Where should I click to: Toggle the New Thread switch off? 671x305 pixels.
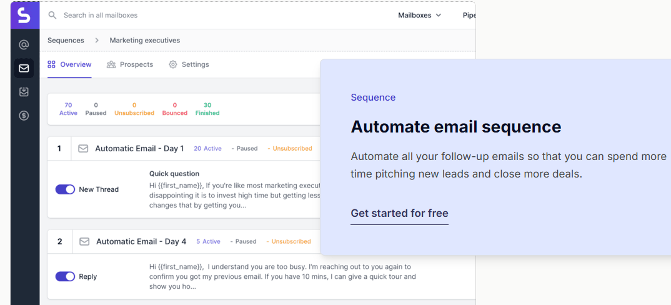click(65, 189)
